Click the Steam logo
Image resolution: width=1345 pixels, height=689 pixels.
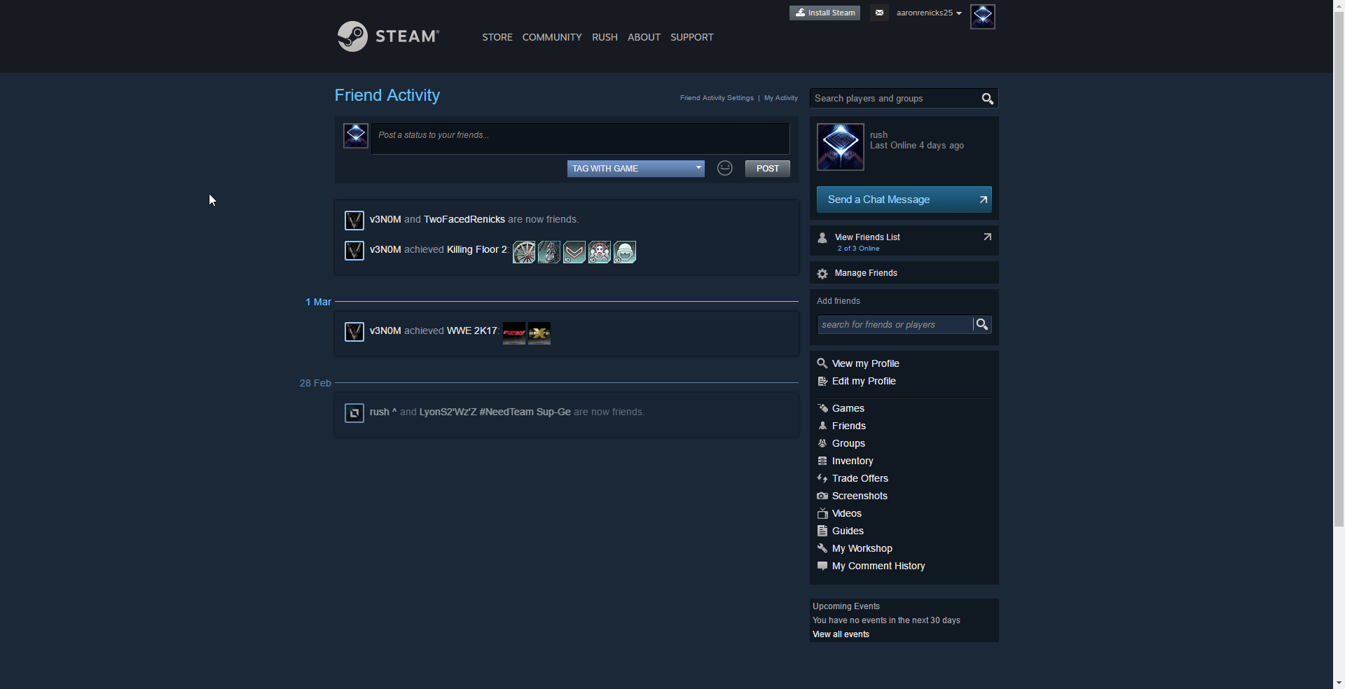(388, 36)
